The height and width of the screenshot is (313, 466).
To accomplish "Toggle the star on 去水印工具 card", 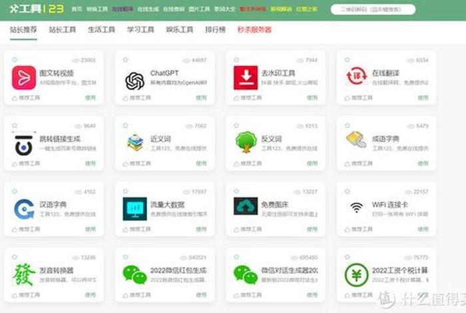I will coord(236,60).
